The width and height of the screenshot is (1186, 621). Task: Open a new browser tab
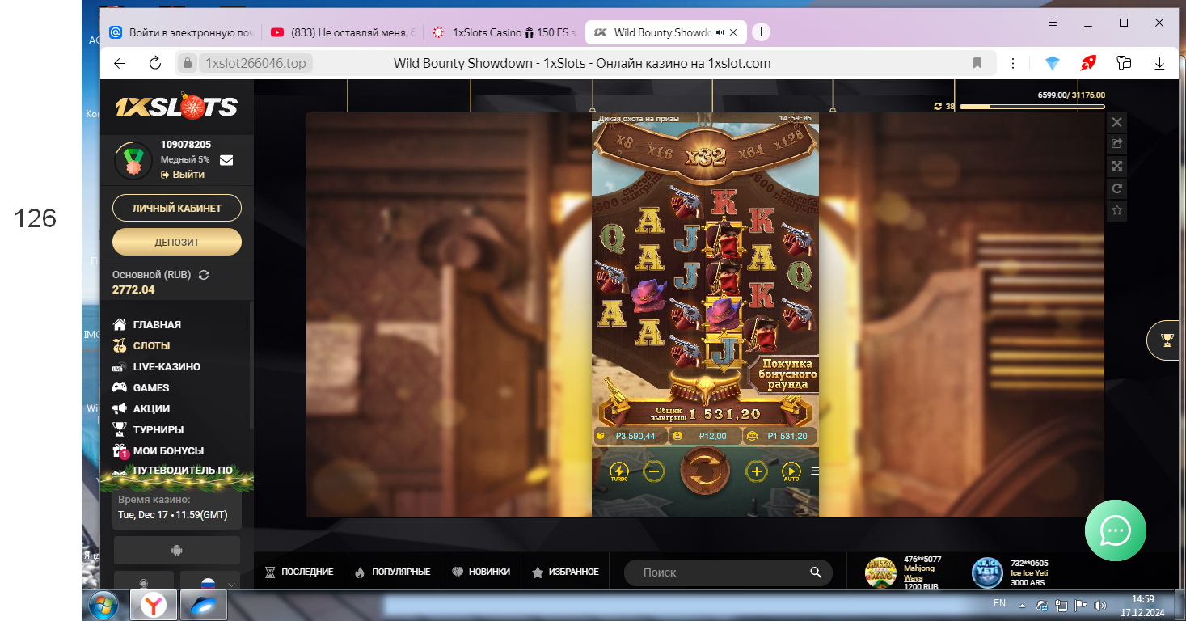click(x=761, y=32)
